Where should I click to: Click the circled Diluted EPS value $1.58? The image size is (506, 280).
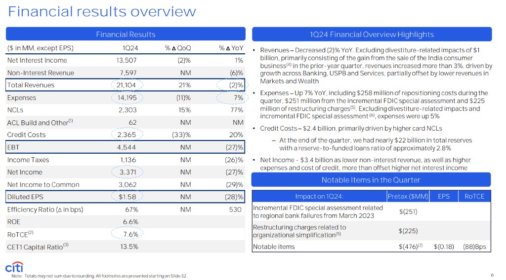coord(127,197)
